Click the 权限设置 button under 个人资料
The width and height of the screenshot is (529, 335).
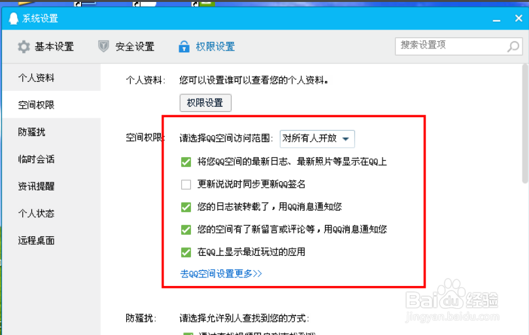point(205,103)
